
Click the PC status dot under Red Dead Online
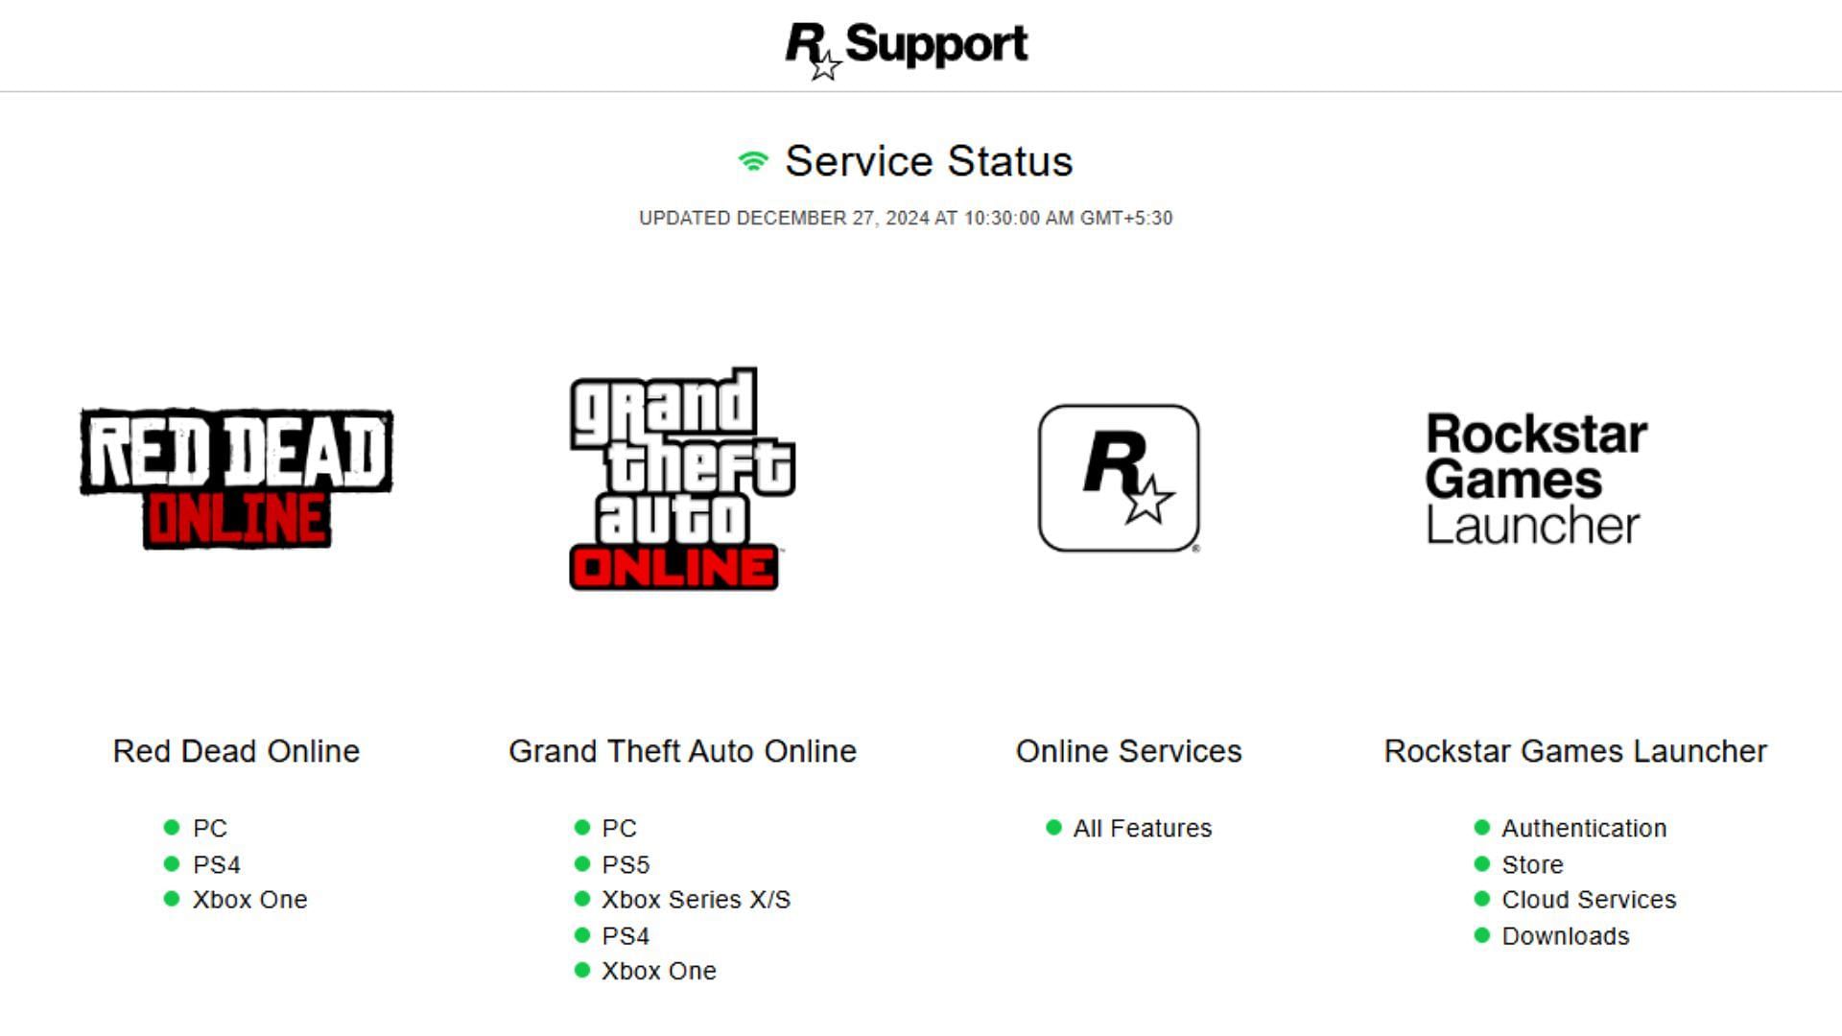[x=174, y=826]
